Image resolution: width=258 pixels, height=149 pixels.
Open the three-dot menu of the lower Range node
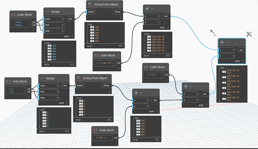pos(67,103)
